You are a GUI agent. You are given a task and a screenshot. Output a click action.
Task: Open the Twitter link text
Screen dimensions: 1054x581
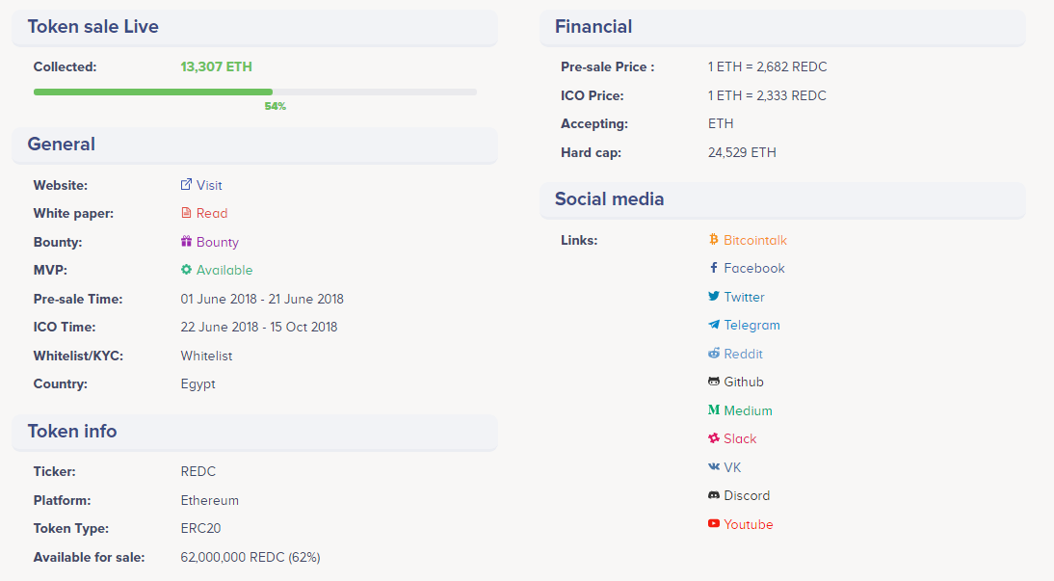(744, 297)
